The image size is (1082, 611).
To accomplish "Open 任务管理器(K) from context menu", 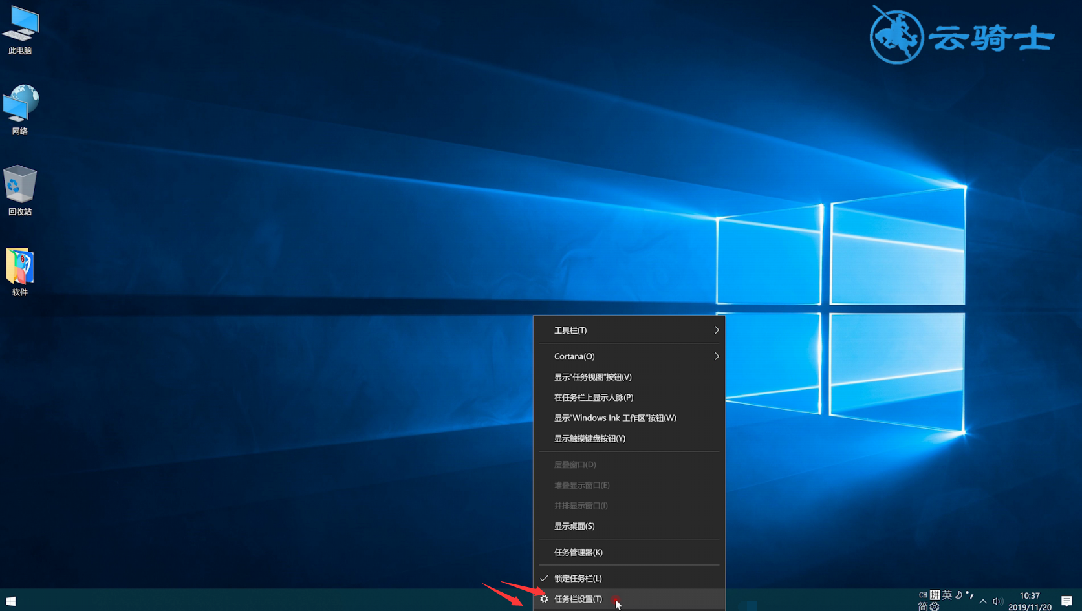I will pyautogui.click(x=629, y=552).
